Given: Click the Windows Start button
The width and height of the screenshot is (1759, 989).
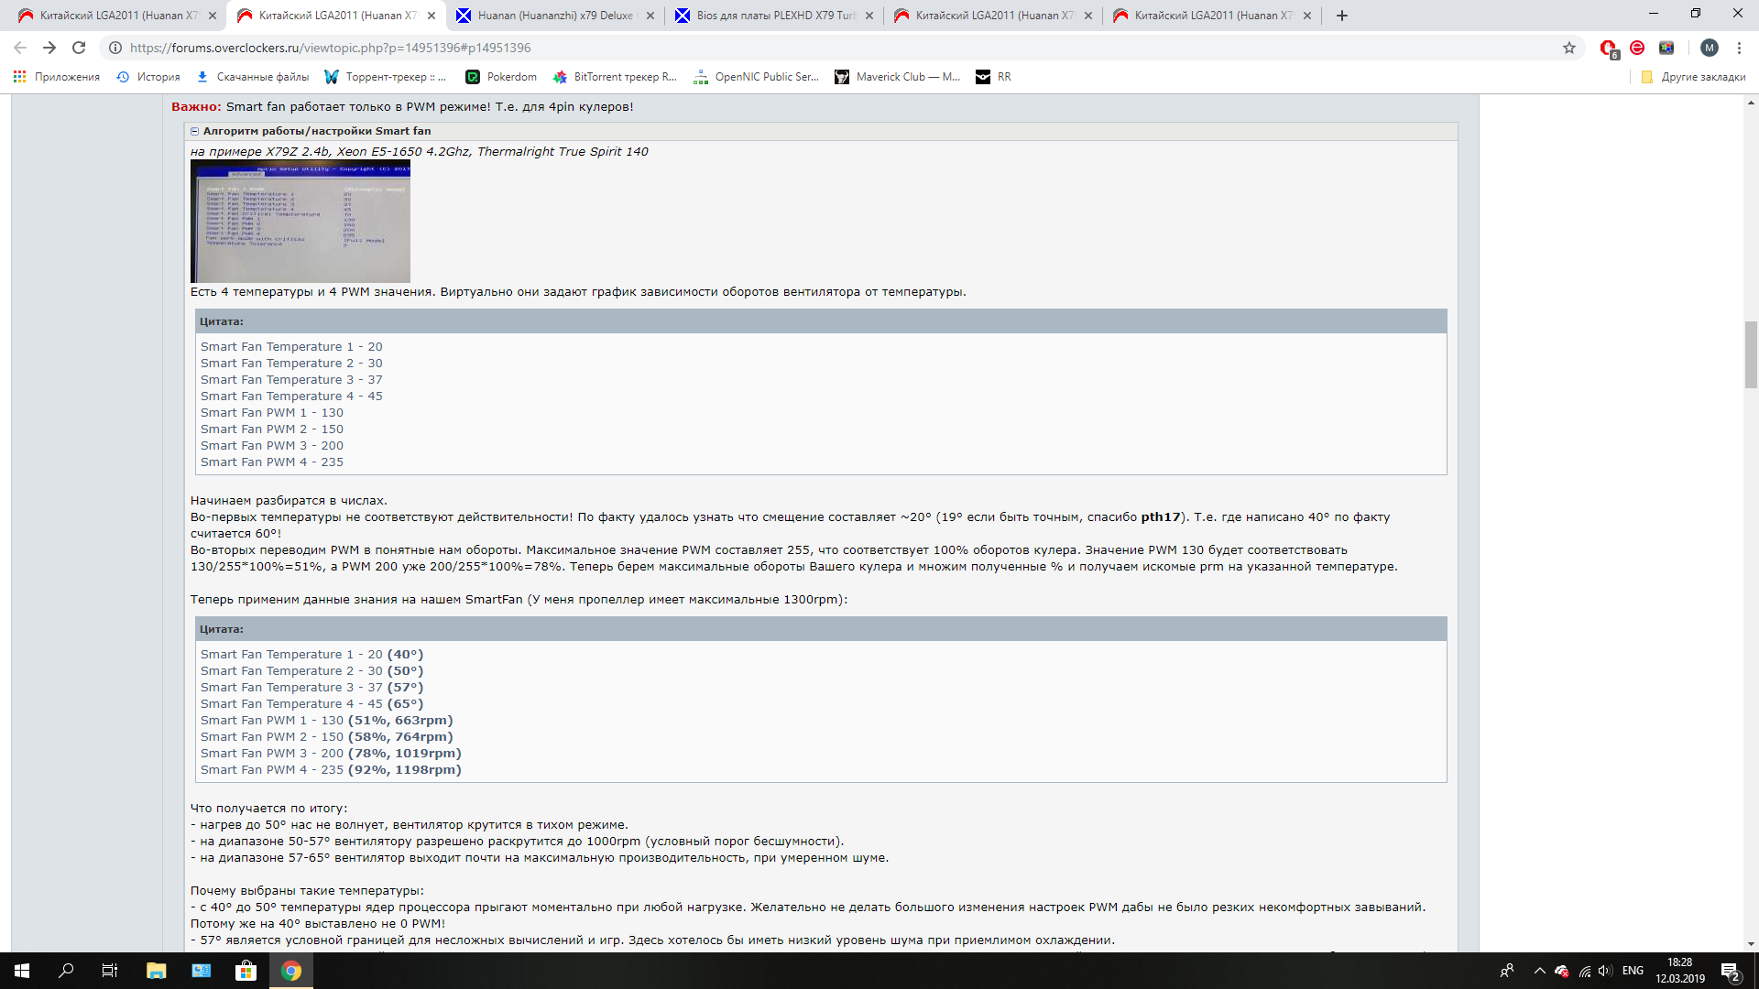Looking at the screenshot, I should (22, 971).
